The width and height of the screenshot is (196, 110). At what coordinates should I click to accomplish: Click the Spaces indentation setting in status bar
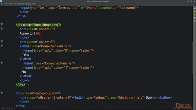189,109
